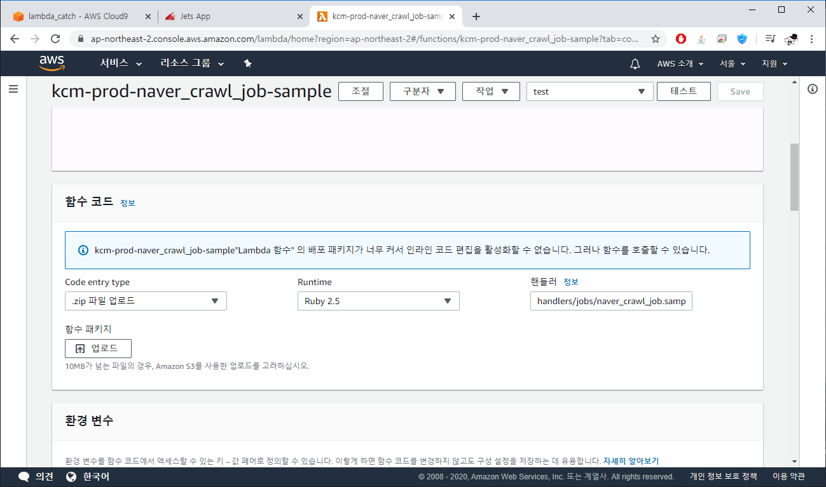This screenshot has width=826, height=487.
Task: Click 한국어 language selector
Action: [x=96, y=477]
